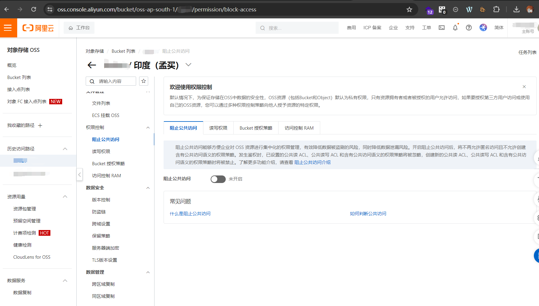Open 服务器端加密
The width and height of the screenshot is (539, 306).
(106, 248)
